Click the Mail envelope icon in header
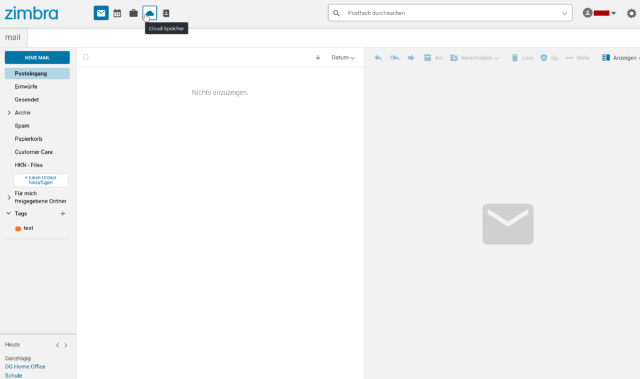 click(101, 13)
